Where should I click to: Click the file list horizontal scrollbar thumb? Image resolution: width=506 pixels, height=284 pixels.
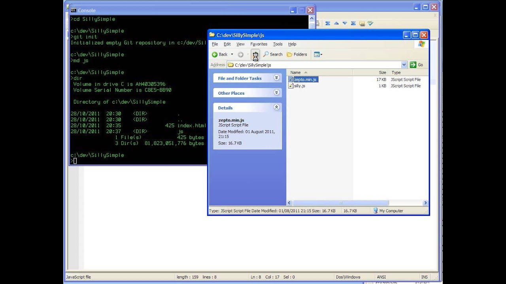[340, 203]
